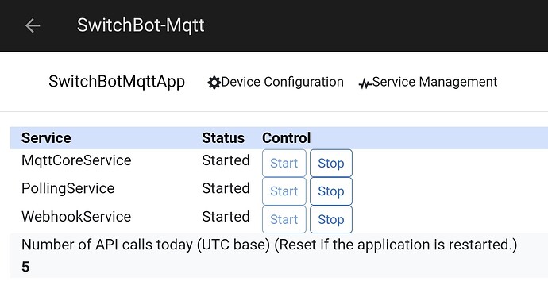Open the Device Configuration menu item
The image size is (548, 297).
tap(276, 82)
